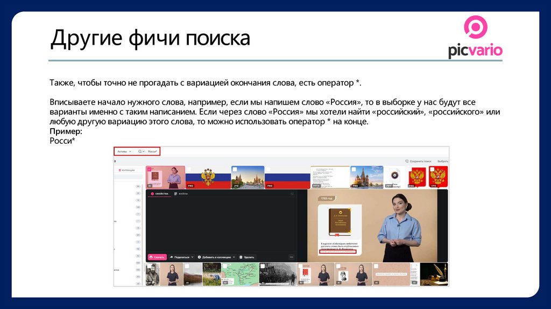Open the person in grass field thumbnail
This screenshot has height=309, width=551.
tap(211, 274)
